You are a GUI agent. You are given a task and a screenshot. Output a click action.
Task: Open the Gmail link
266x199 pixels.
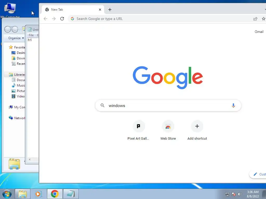click(x=259, y=32)
